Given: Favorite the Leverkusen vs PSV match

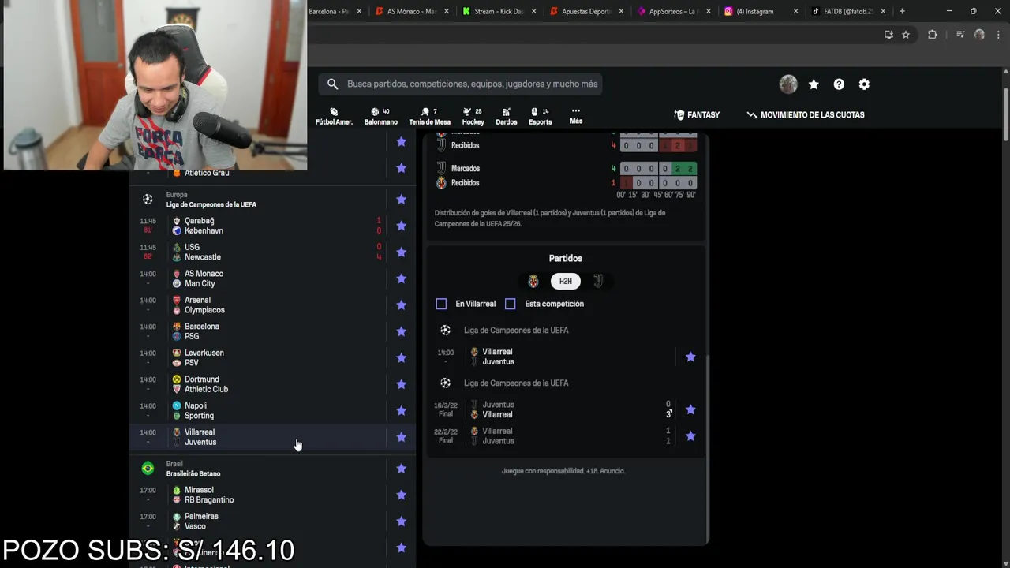Looking at the screenshot, I should pos(401,358).
